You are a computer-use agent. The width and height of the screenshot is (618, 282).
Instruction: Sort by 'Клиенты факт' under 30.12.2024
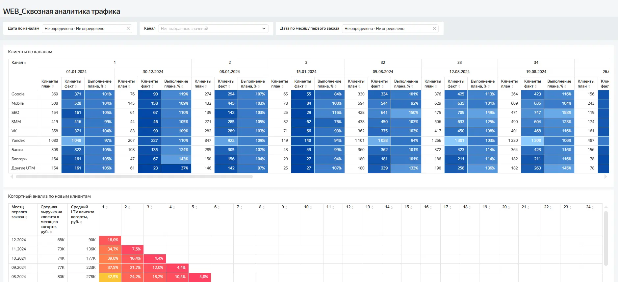click(x=152, y=87)
